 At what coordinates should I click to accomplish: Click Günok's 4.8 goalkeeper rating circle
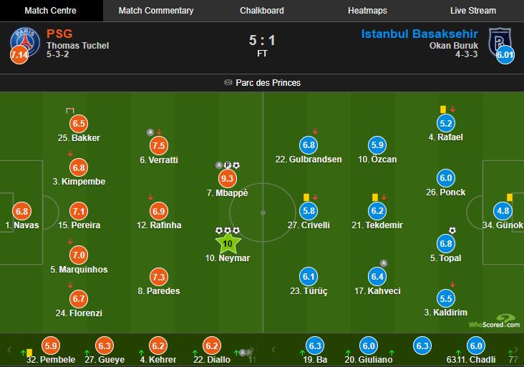503,211
